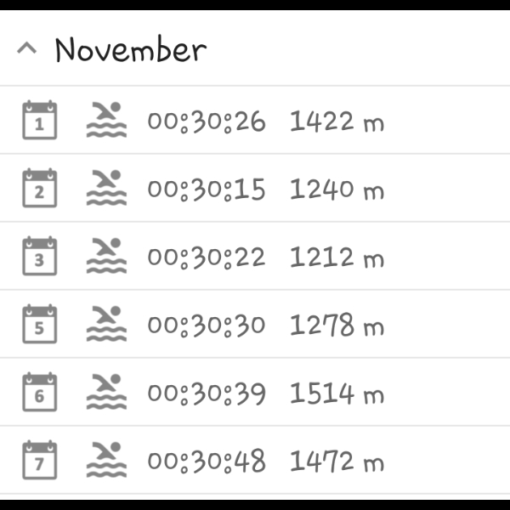The image size is (510, 510).
Task: Click the calendar icon for day 1
Action: coord(39,121)
